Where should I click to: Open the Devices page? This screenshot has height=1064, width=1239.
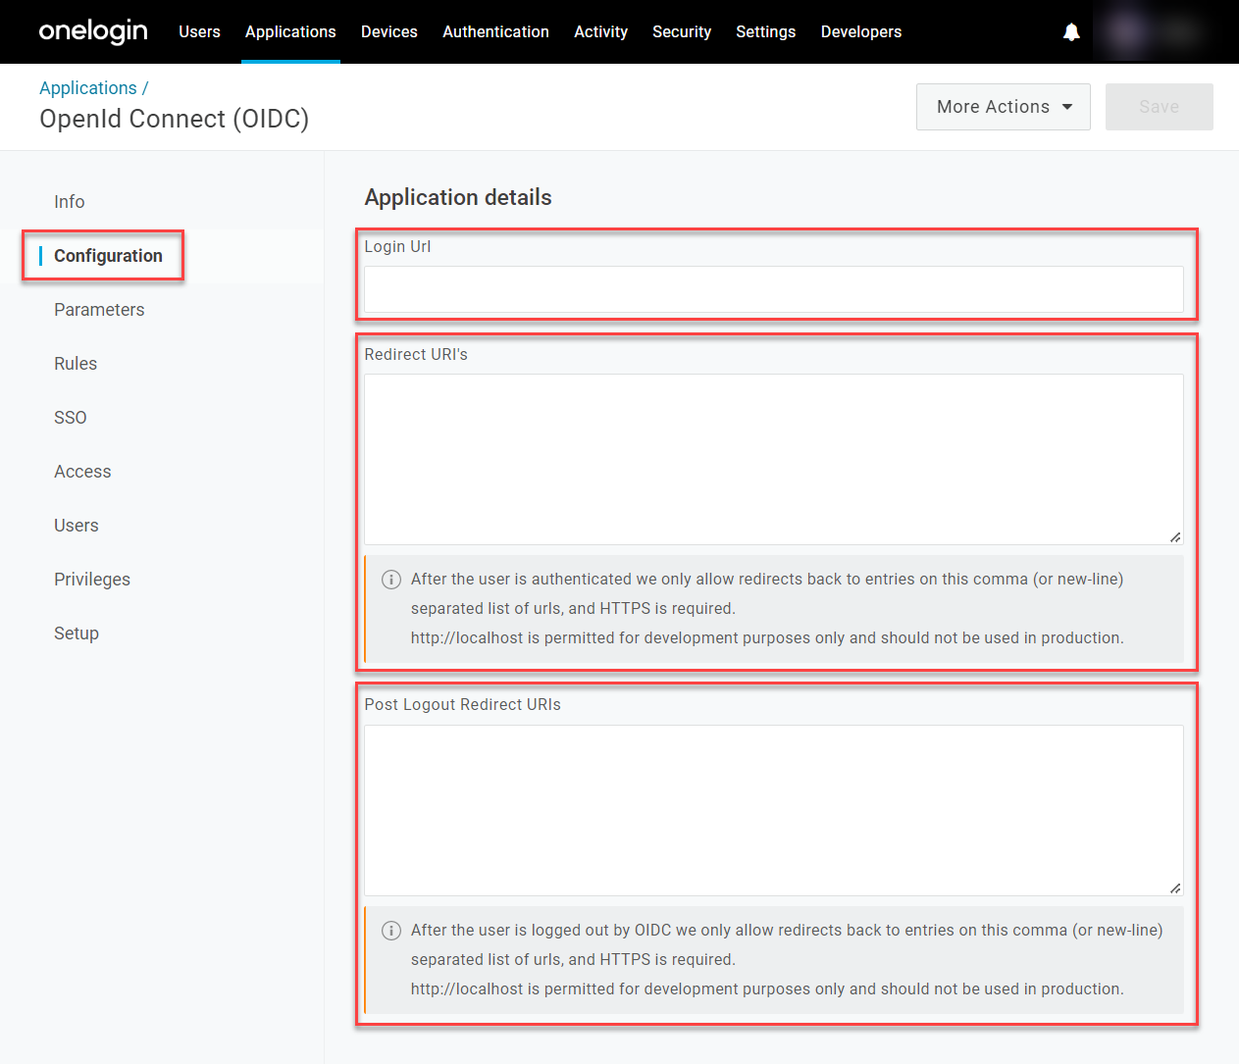pos(388,31)
